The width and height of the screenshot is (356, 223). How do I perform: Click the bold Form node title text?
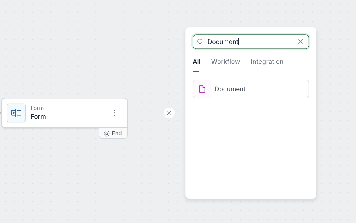pyautogui.click(x=38, y=117)
